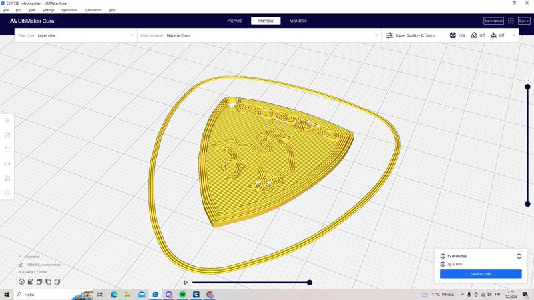Open the Ultimaker apps grid icon
Screen dimensions: 534x300
(511, 21)
